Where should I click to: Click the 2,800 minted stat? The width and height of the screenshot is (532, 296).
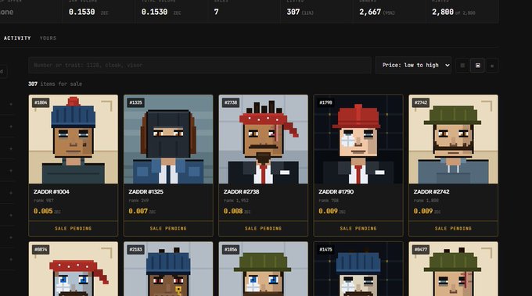pyautogui.click(x=453, y=12)
